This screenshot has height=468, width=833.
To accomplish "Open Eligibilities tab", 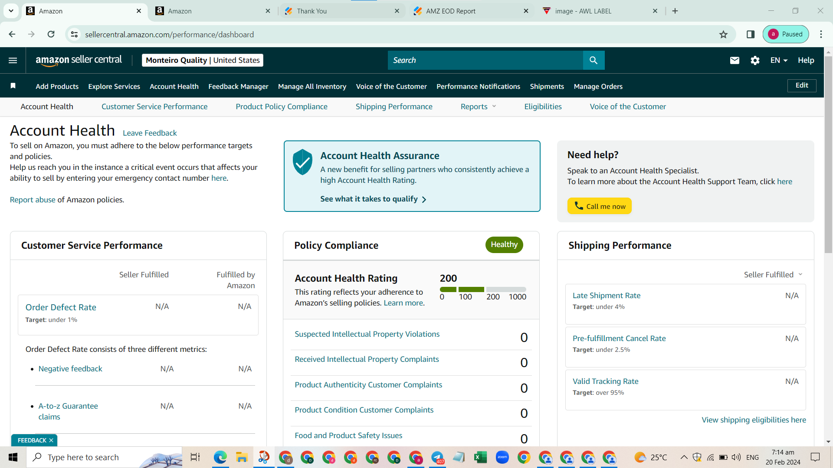I will point(543,107).
